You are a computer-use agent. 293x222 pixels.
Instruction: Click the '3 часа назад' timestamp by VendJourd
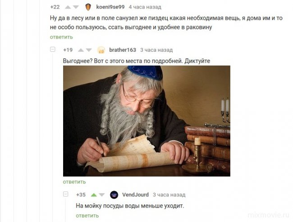[169, 195]
